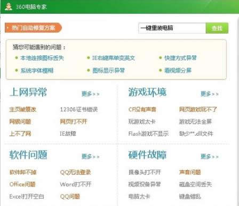
Task: Open the 主页被篡改 fix link
Action: pyautogui.click(x=23, y=109)
